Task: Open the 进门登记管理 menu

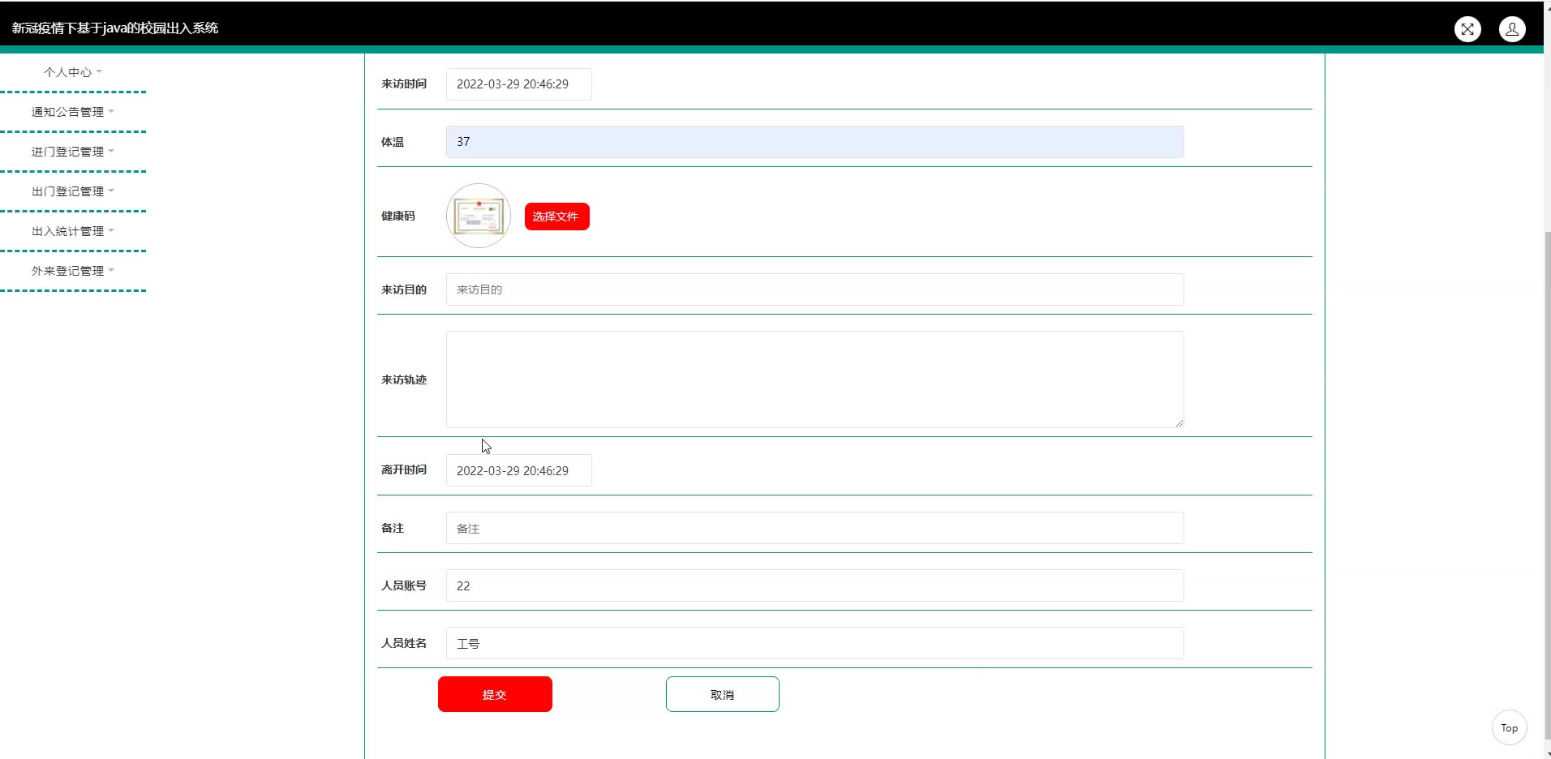Action: 73,152
